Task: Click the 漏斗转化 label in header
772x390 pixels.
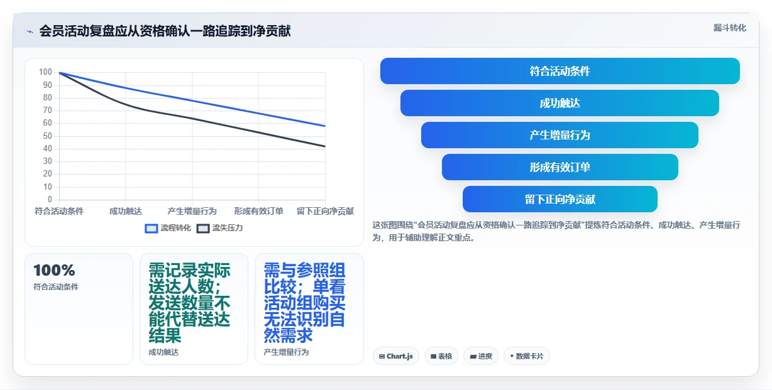Action: [729, 28]
